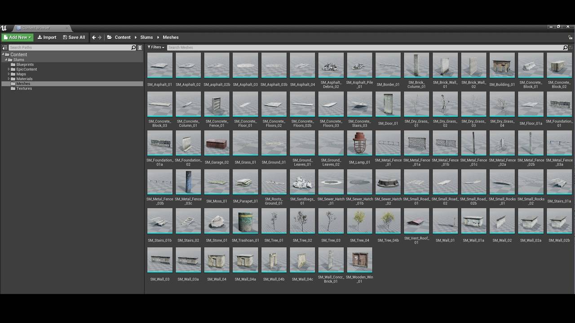Select the SM_Brick_Column_01 thumbnail
Screen dimensions: 575x323
[416, 65]
